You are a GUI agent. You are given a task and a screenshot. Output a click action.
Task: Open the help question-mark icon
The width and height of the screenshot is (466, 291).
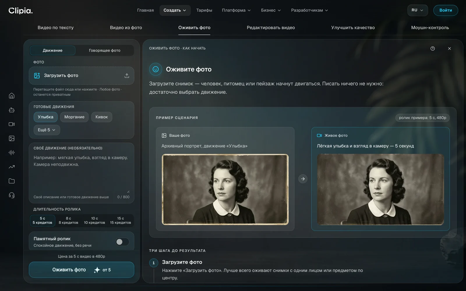(433, 49)
